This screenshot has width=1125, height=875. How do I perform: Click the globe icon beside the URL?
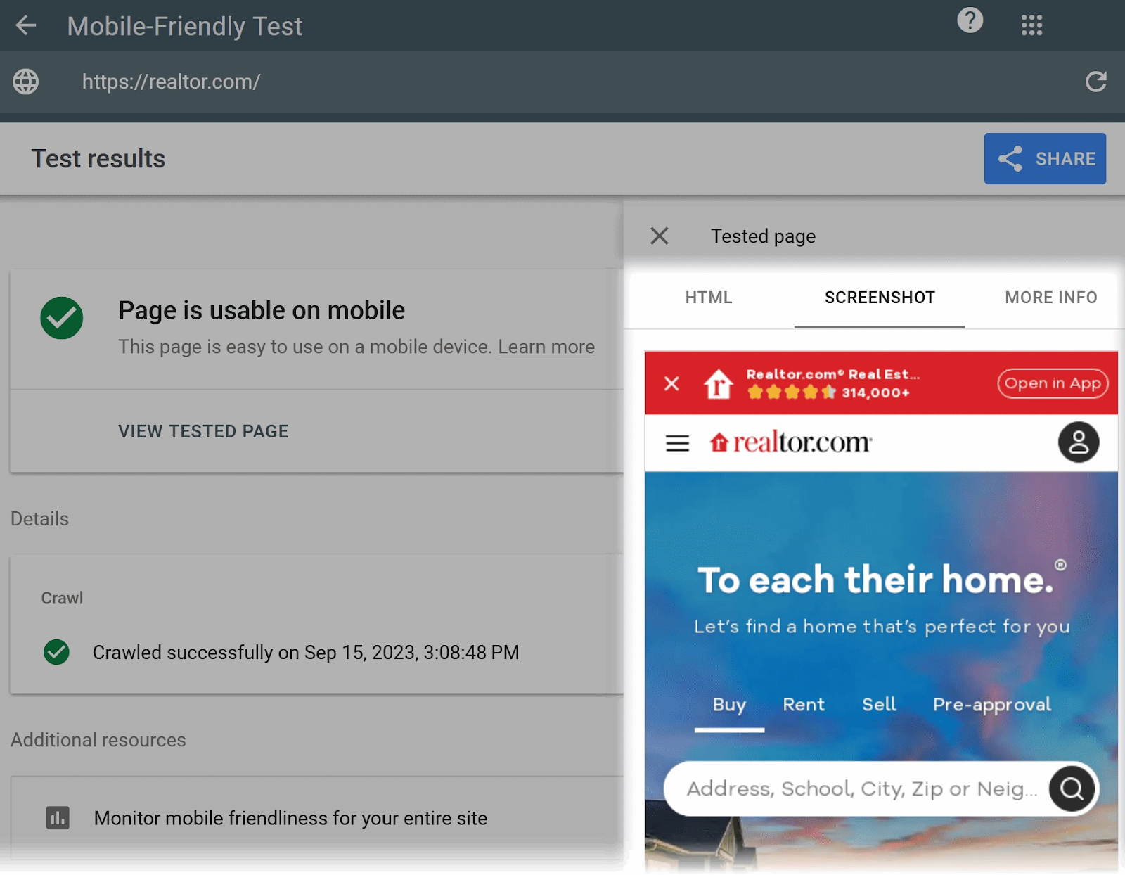pyautogui.click(x=26, y=82)
